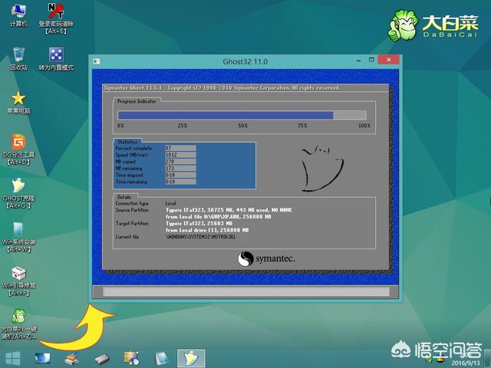The height and width of the screenshot is (368, 491).
Task: Click the MB copied value 270
Action: click(x=181, y=162)
